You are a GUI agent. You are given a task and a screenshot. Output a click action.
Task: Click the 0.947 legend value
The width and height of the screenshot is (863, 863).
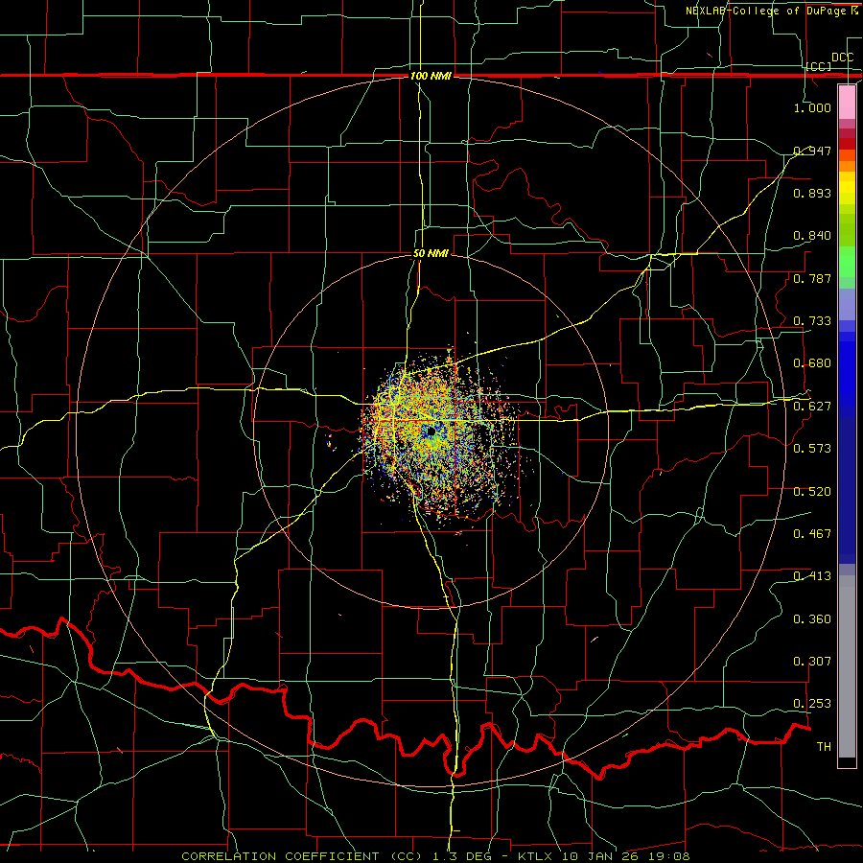coord(812,151)
